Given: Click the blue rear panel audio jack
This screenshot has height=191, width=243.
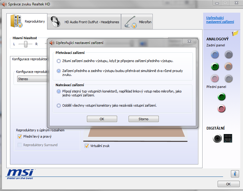Looking at the screenshot, I should coord(215,55).
